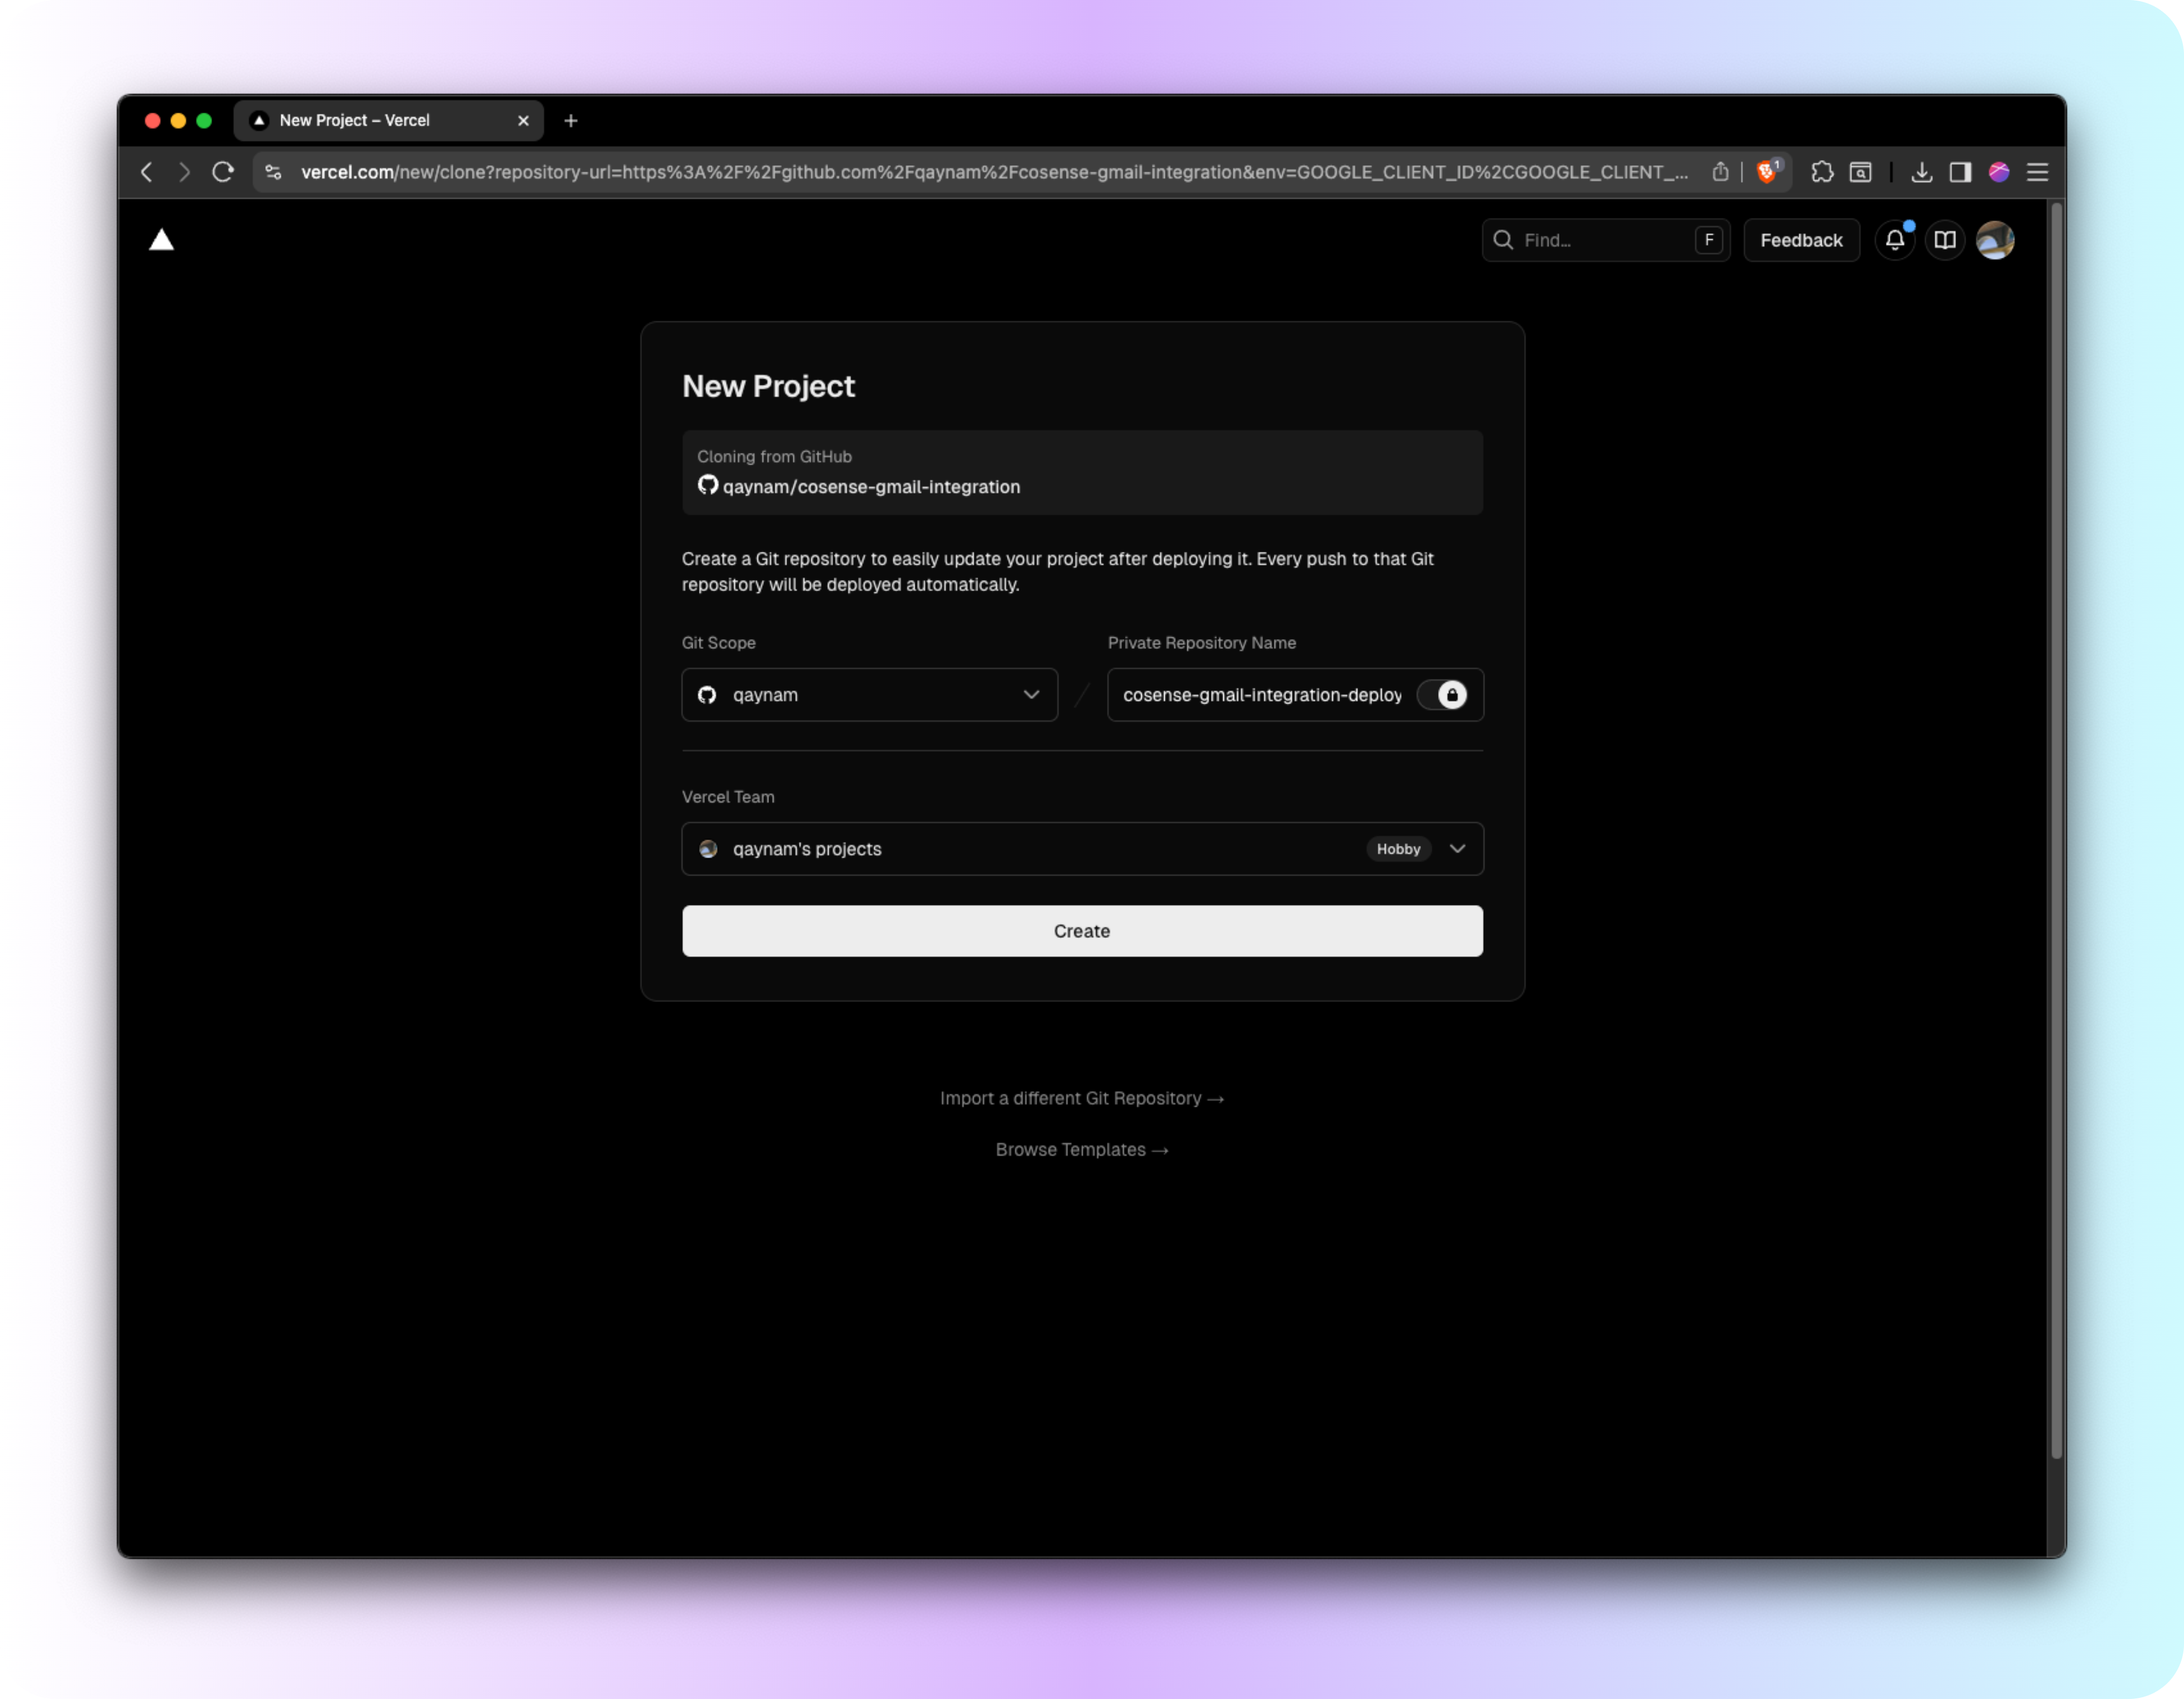The image size is (2184, 1699).
Task: Click the Cloning from GitHub label
Action: coord(774,457)
